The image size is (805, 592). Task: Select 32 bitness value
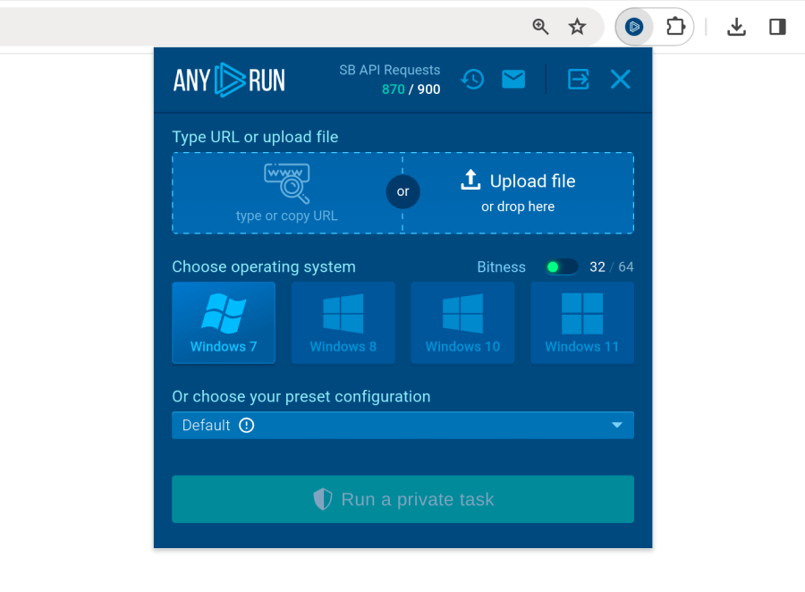pyautogui.click(x=597, y=267)
